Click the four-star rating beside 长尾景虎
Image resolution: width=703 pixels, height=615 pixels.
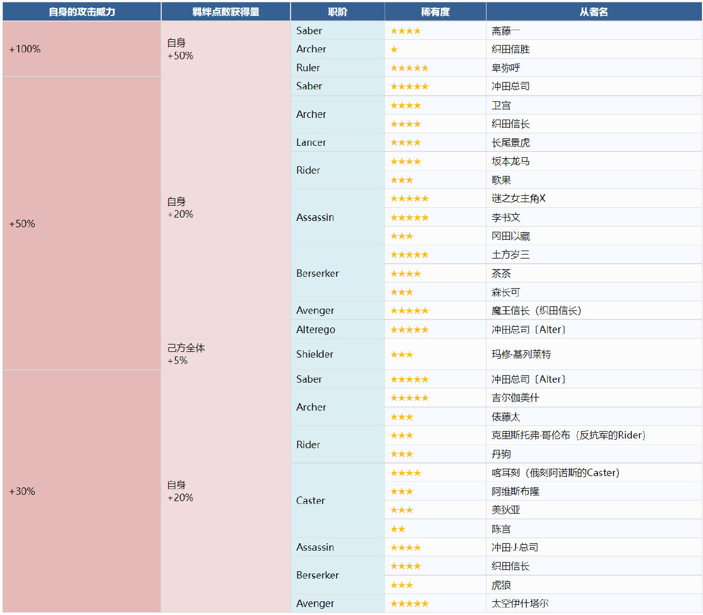406,142
